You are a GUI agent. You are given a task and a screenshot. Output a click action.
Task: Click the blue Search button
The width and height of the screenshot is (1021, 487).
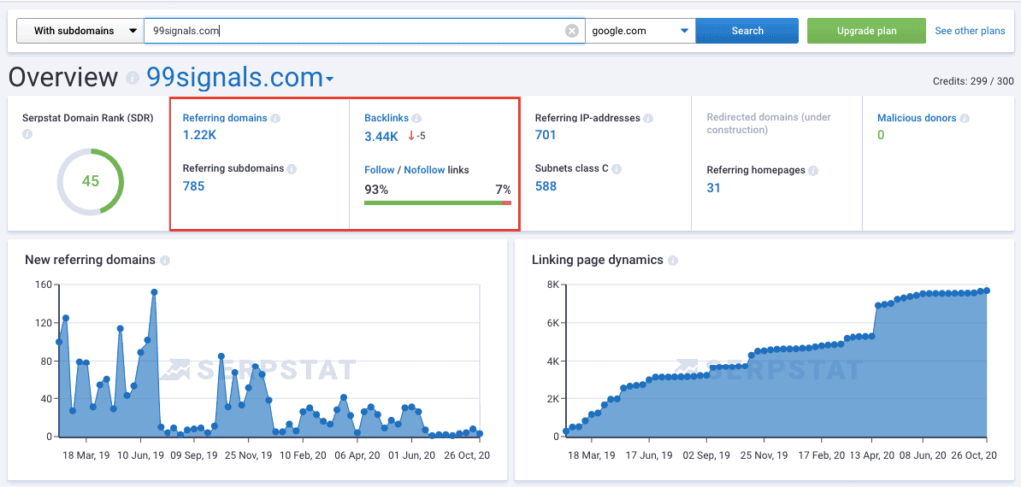pyautogui.click(x=747, y=31)
